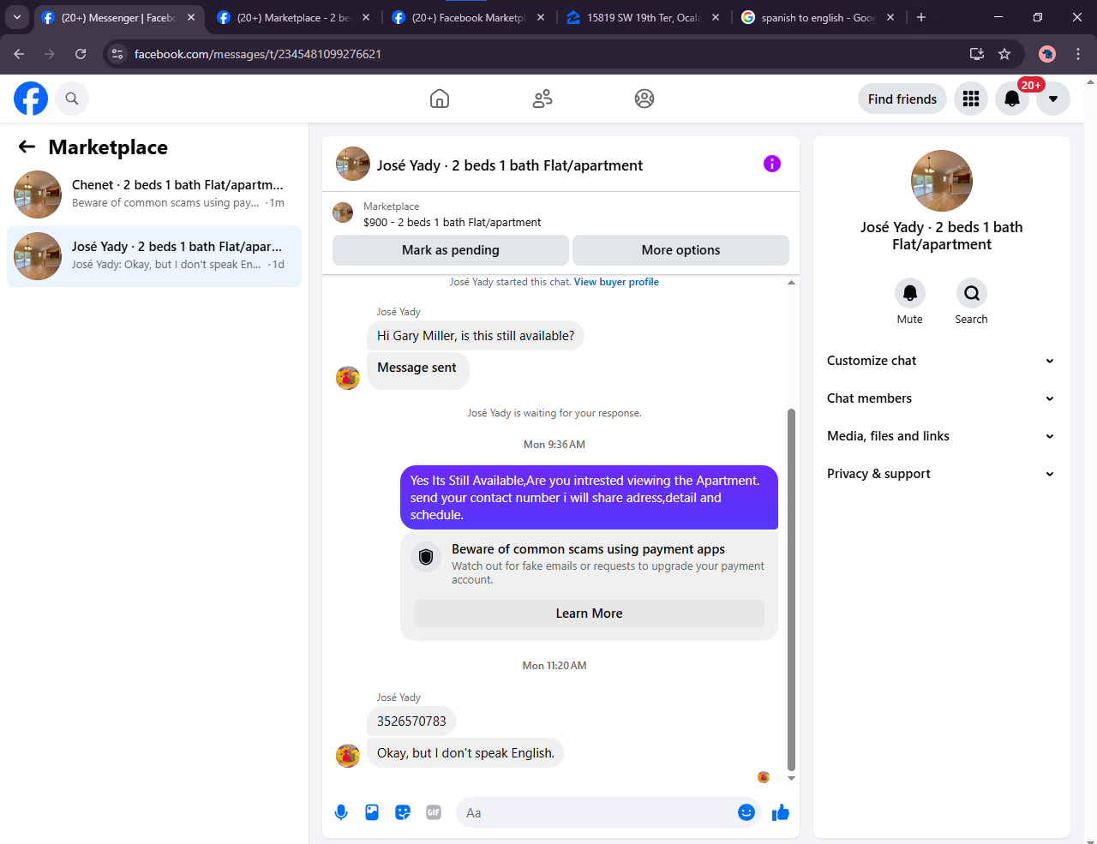Open conversation information purple icon
The width and height of the screenshot is (1097, 844).
pyautogui.click(x=772, y=164)
